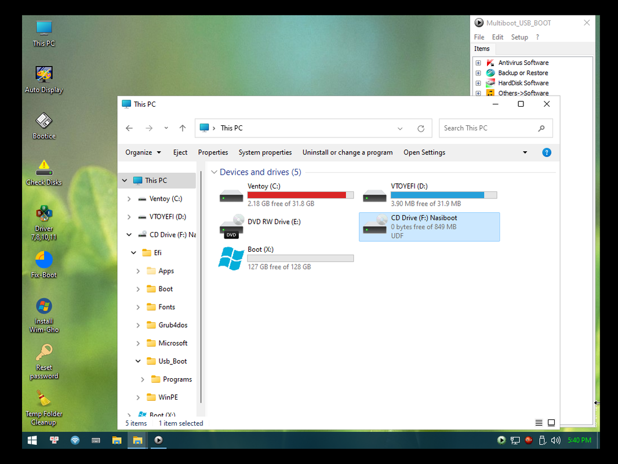Collapse the Devices and drives group
The height and width of the screenshot is (464, 618).
[214, 172]
